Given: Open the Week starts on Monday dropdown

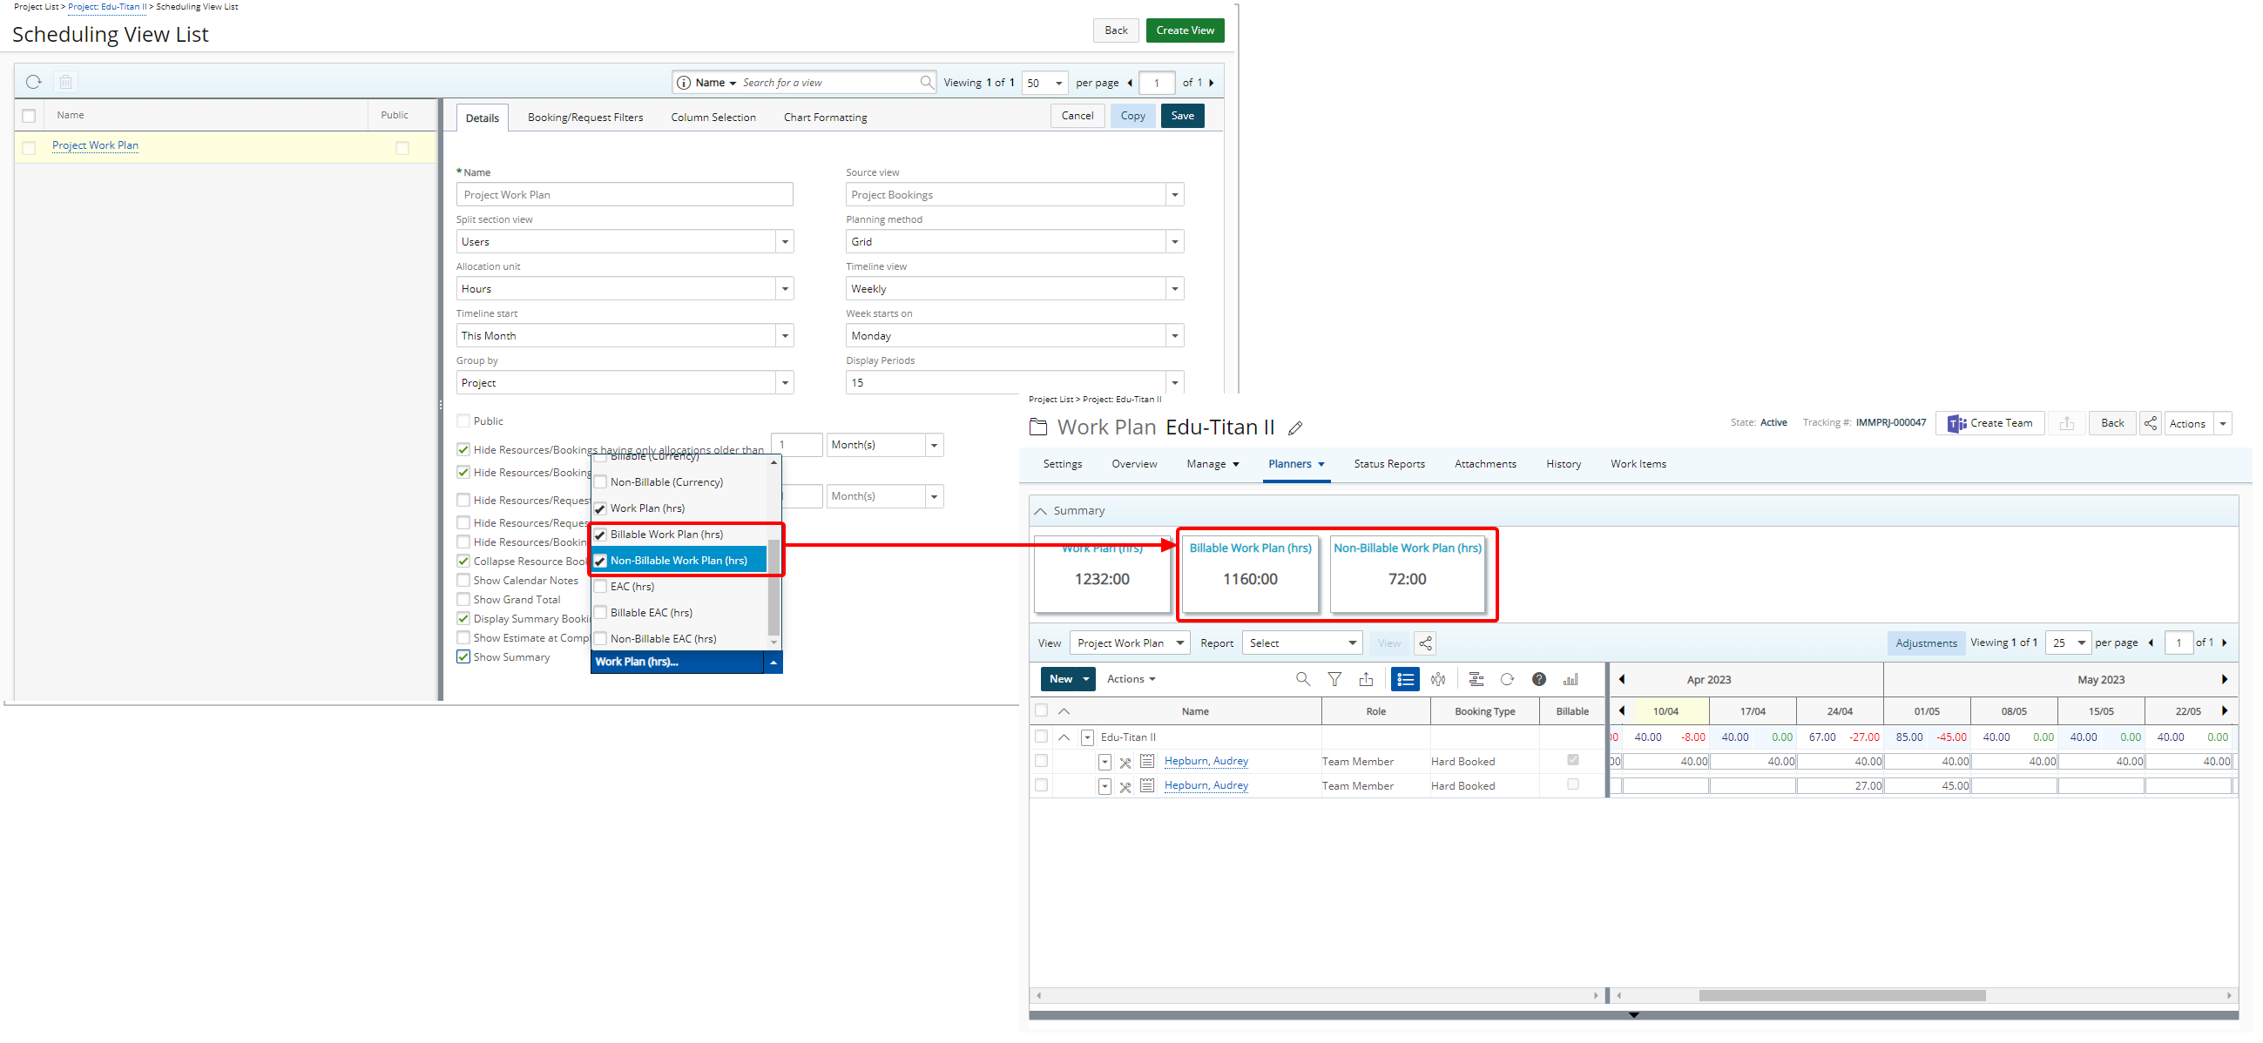Looking at the screenshot, I should [x=1173, y=335].
